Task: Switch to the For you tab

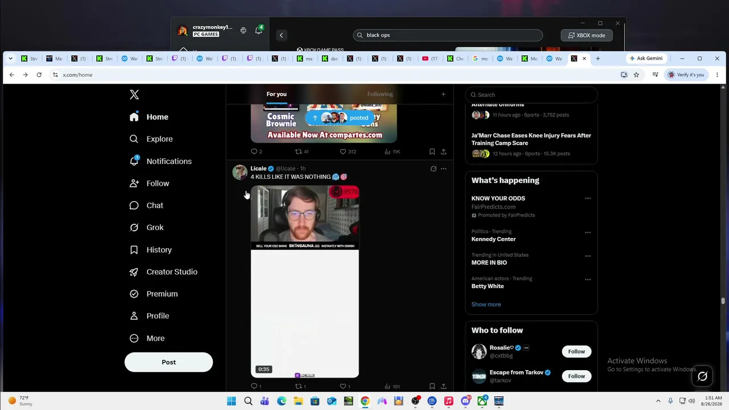Action: click(277, 94)
